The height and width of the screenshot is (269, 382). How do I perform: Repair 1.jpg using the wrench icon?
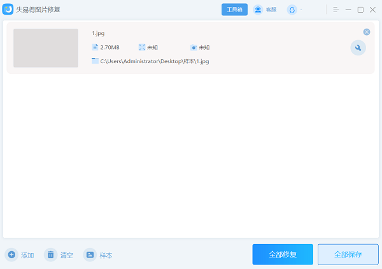(358, 48)
